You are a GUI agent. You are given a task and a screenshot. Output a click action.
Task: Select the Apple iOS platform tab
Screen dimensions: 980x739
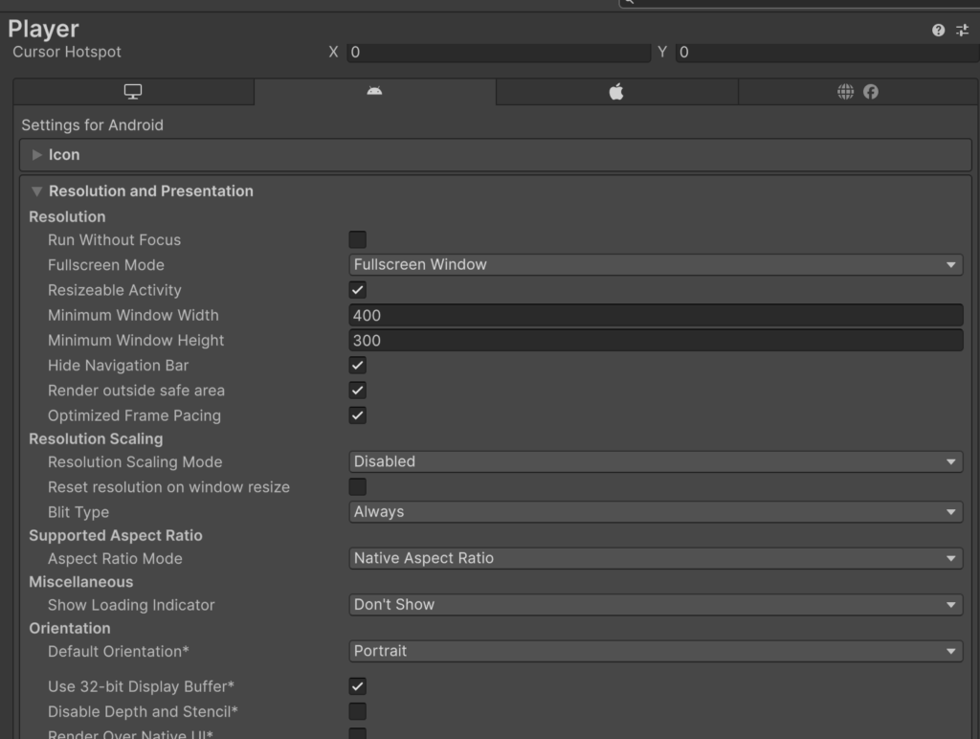click(616, 92)
